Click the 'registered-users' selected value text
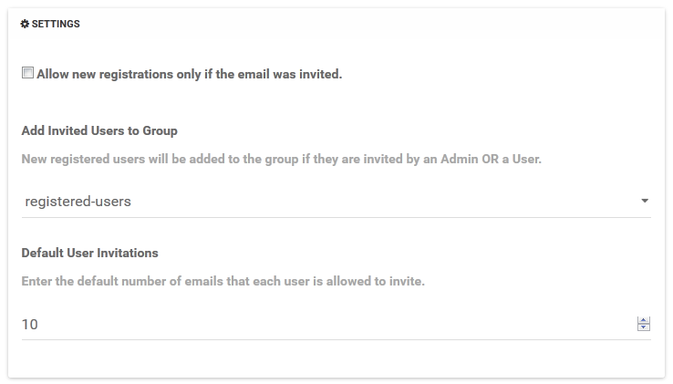Image resolution: width=673 pixels, height=384 pixels. pyautogui.click(x=78, y=201)
